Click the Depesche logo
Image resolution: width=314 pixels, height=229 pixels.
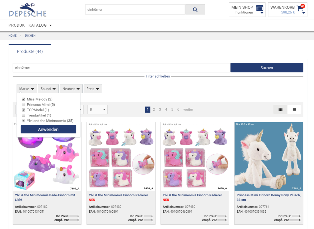click(28, 10)
